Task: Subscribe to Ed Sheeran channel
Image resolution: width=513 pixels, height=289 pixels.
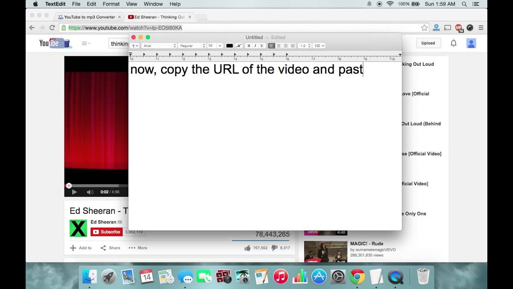Action: coord(107,232)
